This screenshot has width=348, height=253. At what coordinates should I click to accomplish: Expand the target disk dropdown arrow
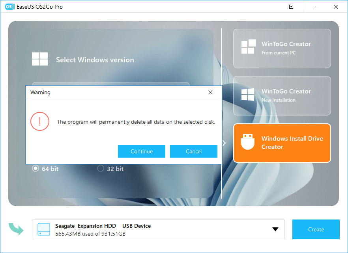pyautogui.click(x=275, y=229)
